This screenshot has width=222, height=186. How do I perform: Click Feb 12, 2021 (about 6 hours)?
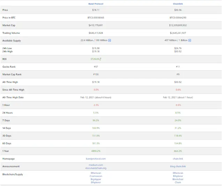96,98
